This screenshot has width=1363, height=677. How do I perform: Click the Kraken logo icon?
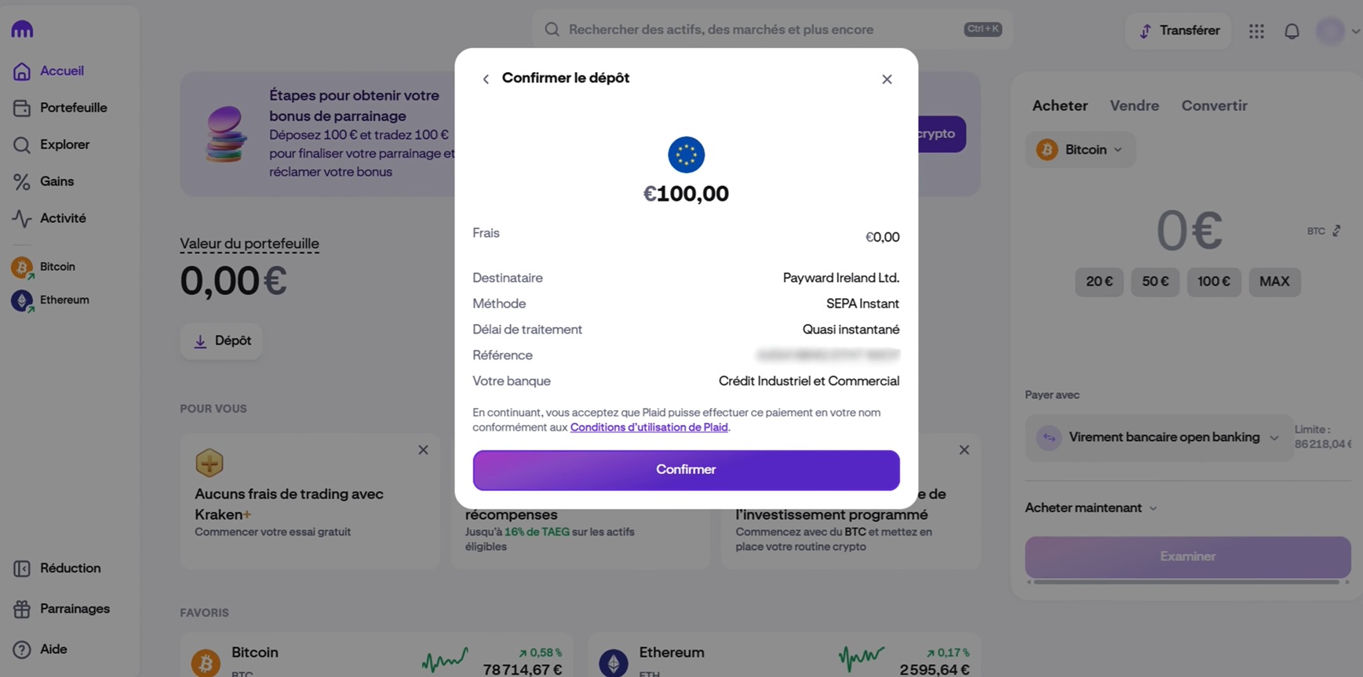(x=22, y=30)
